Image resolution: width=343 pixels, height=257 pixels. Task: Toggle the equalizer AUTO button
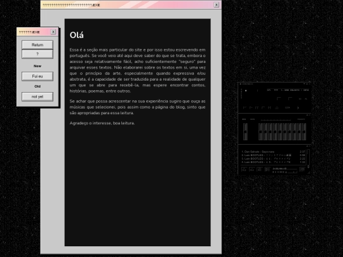pos(252,119)
